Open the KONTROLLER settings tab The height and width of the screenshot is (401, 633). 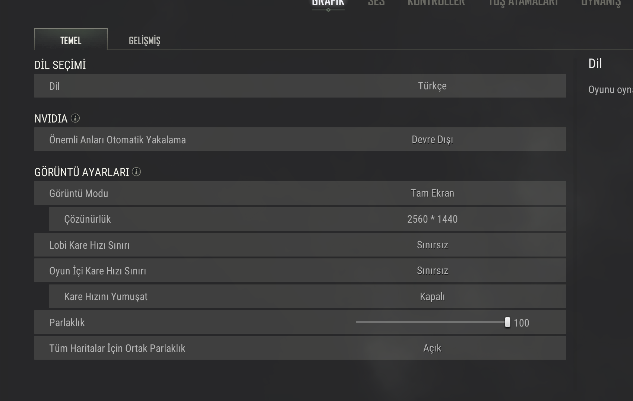[x=436, y=3]
